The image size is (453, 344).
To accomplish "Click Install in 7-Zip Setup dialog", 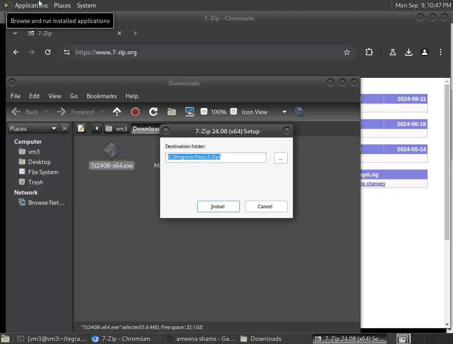I will tap(218, 206).
